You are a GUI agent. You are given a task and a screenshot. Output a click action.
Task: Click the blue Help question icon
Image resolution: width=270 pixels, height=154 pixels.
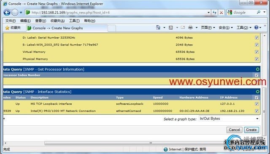tap(256, 27)
